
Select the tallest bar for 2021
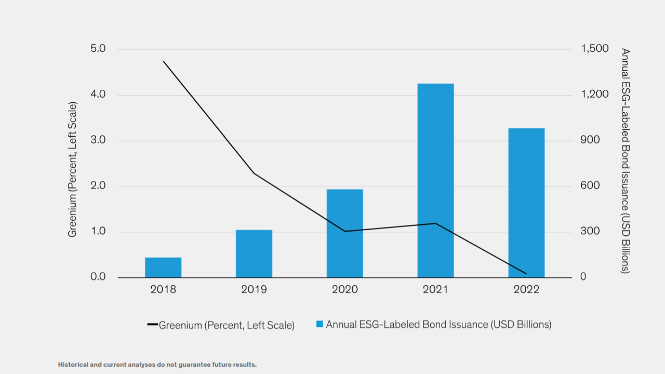click(x=435, y=180)
